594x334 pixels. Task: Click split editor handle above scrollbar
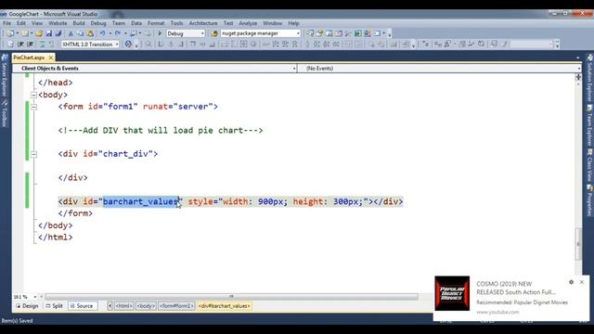point(578,77)
